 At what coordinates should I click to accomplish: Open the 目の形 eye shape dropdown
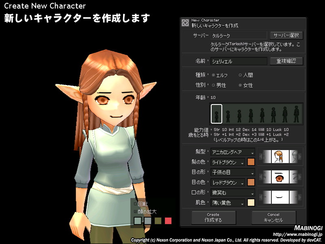[232, 172]
